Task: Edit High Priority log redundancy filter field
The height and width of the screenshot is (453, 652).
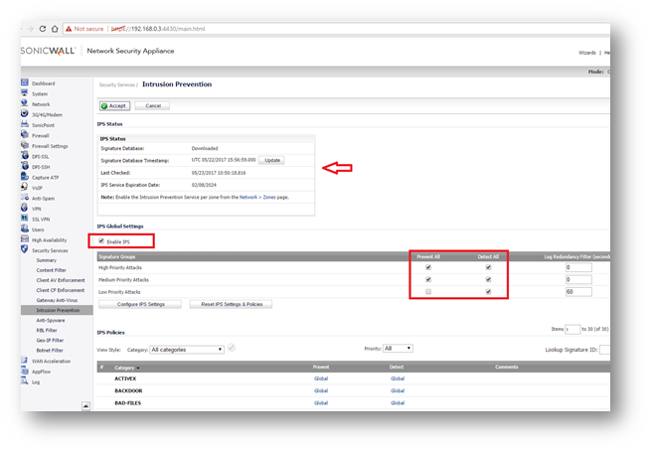Action: (578, 267)
